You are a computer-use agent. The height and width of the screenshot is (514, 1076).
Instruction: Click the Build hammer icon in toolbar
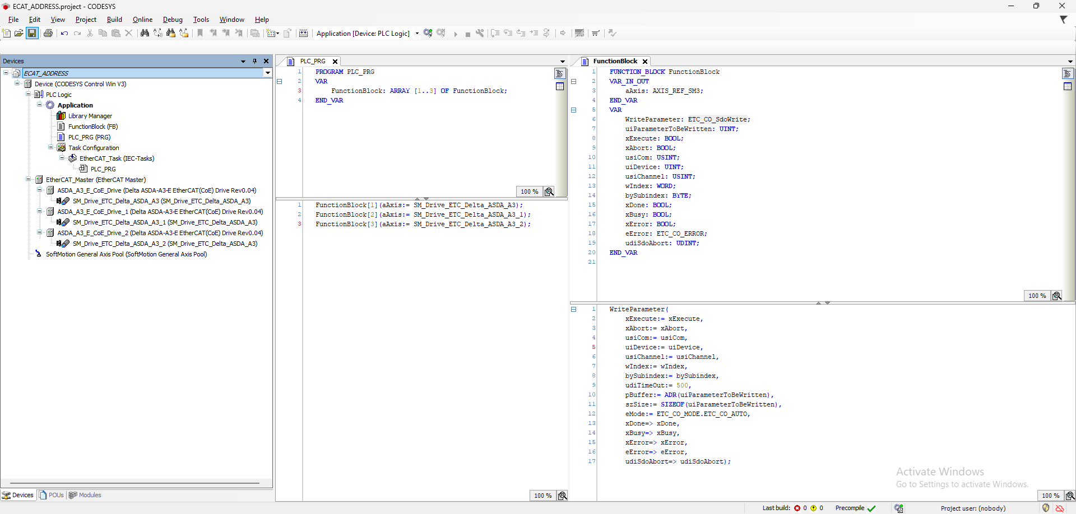[480, 34]
